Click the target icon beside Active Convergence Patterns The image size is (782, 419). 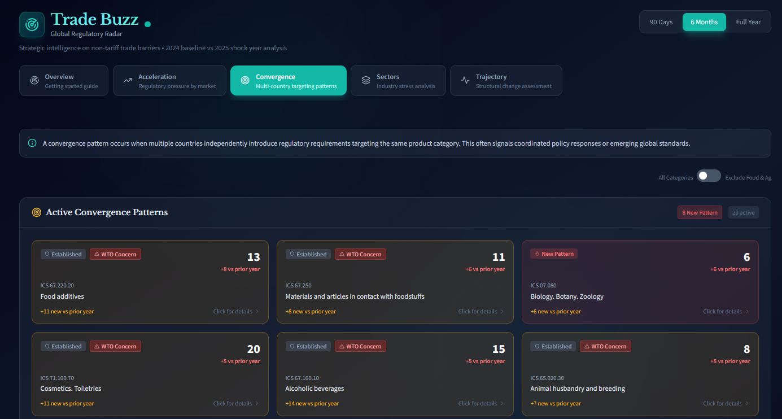(37, 212)
